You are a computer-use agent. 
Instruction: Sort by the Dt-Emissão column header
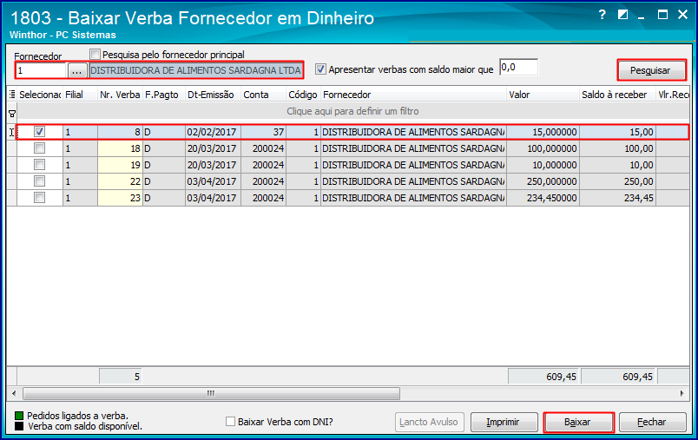pos(213,95)
